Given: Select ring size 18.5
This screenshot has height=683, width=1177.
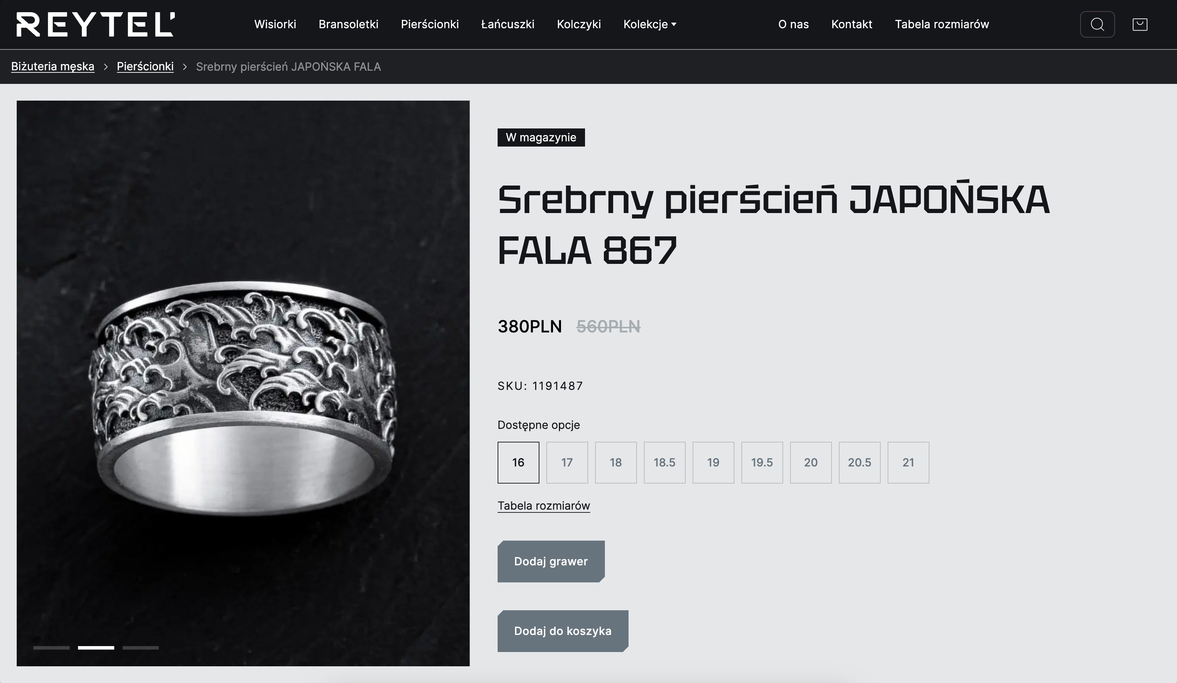Looking at the screenshot, I should [x=664, y=462].
